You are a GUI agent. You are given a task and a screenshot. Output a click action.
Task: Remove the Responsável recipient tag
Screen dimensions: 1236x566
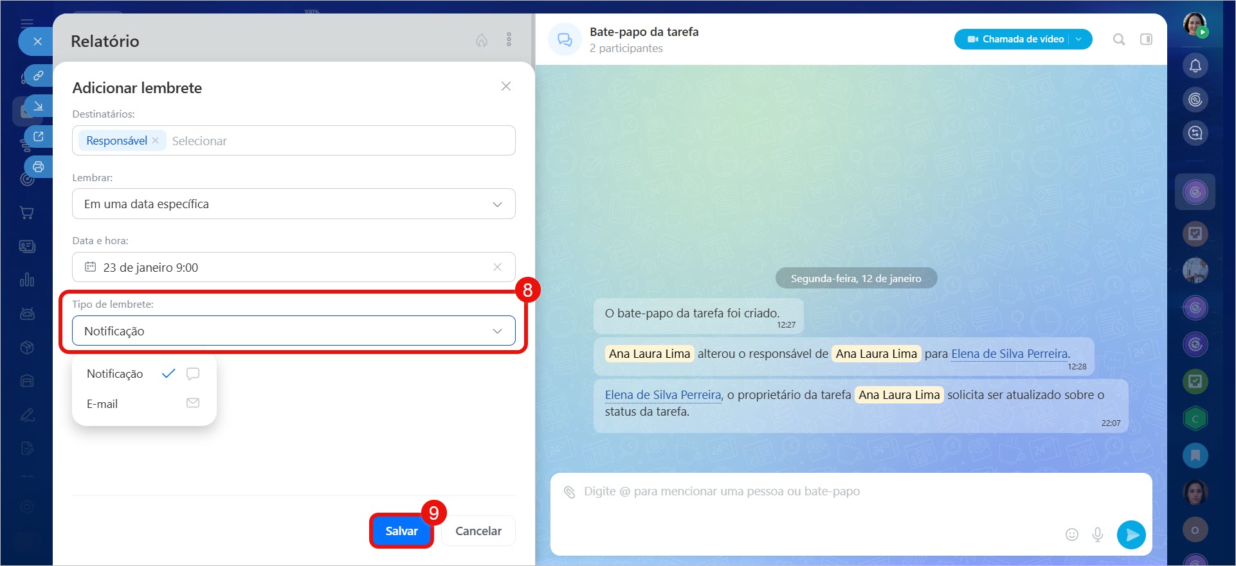[156, 141]
